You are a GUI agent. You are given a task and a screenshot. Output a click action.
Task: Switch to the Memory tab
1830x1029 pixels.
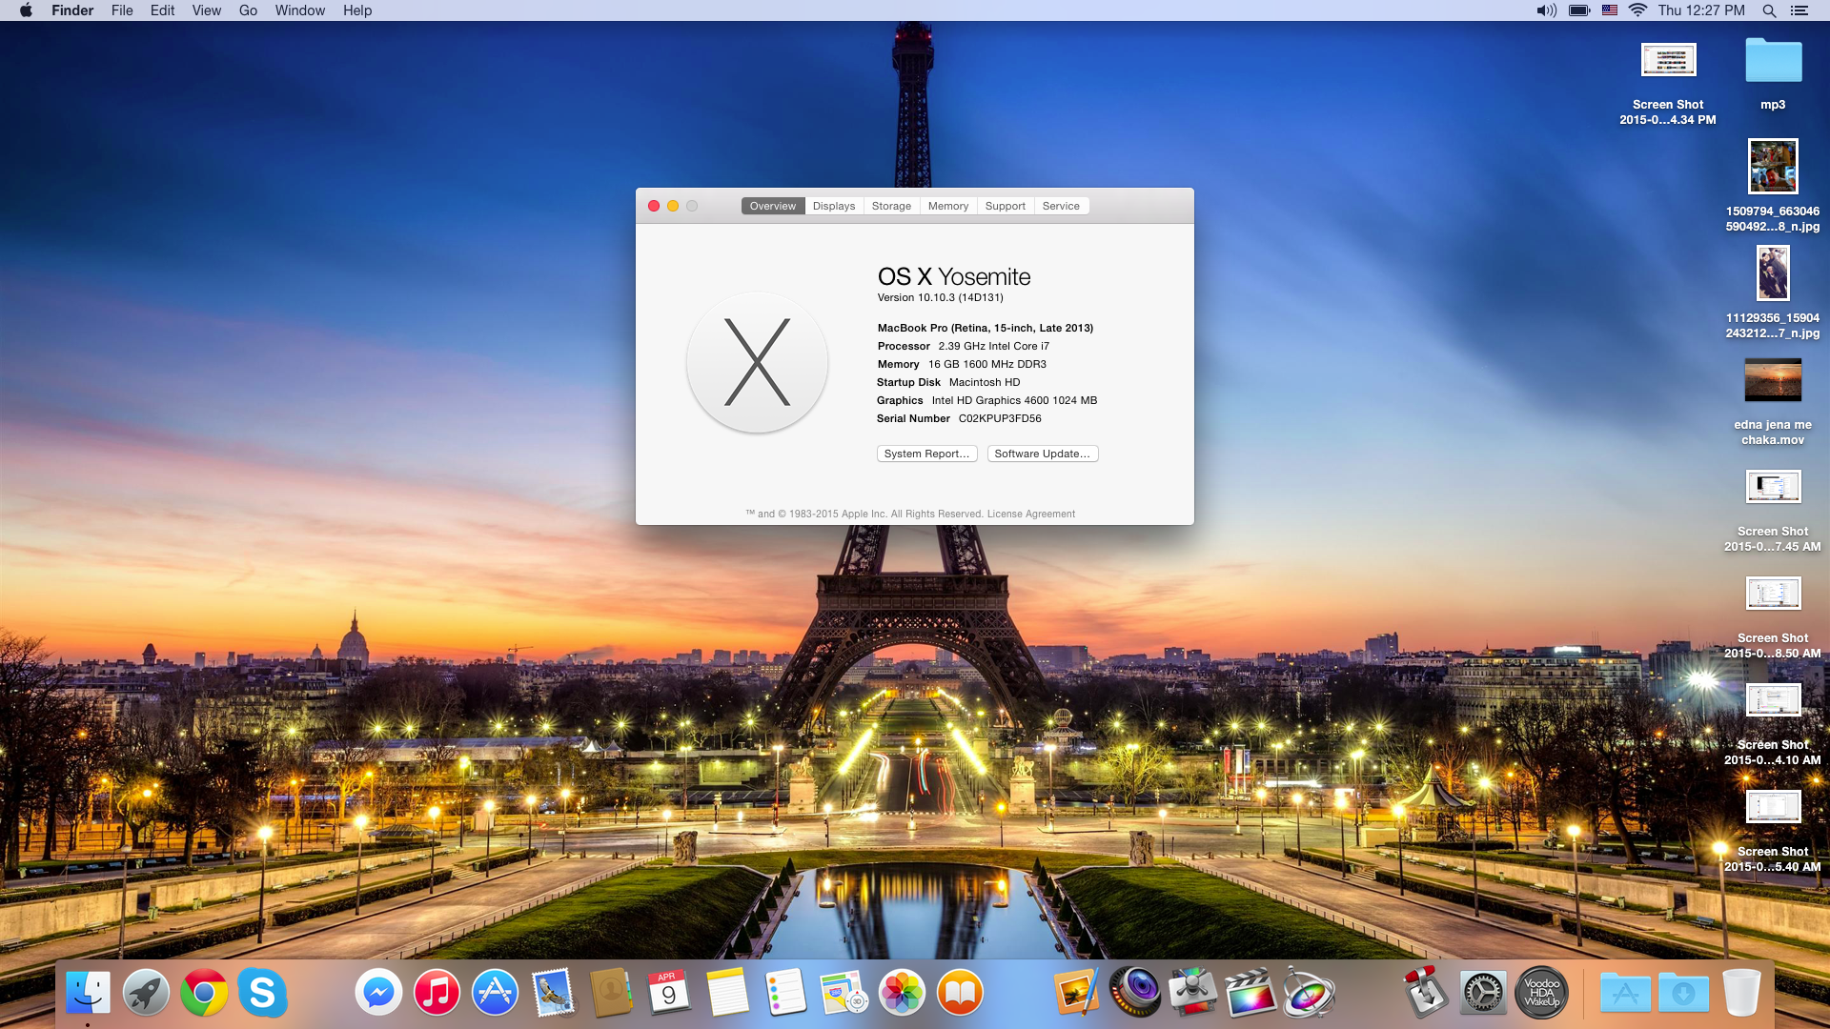[948, 206]
